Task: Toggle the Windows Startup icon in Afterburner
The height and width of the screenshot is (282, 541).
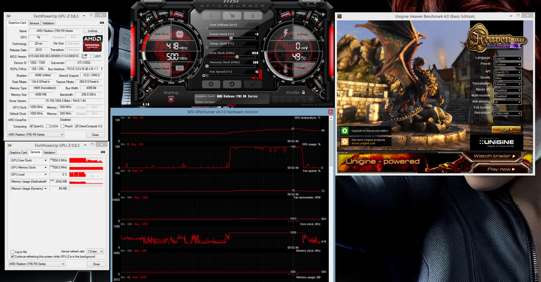Action: coord(171,99)
